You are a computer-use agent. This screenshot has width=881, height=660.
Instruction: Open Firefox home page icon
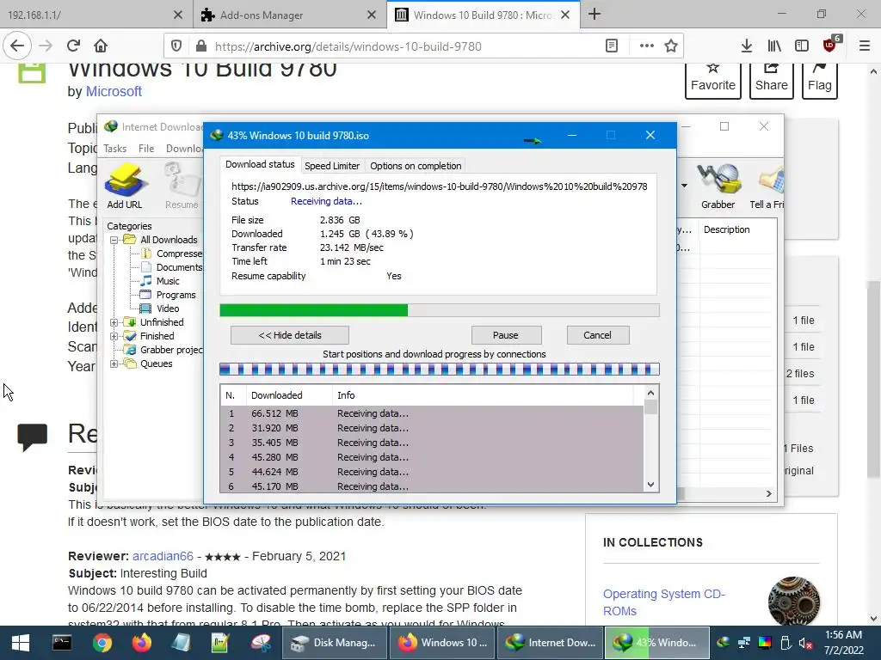[101, 46]
